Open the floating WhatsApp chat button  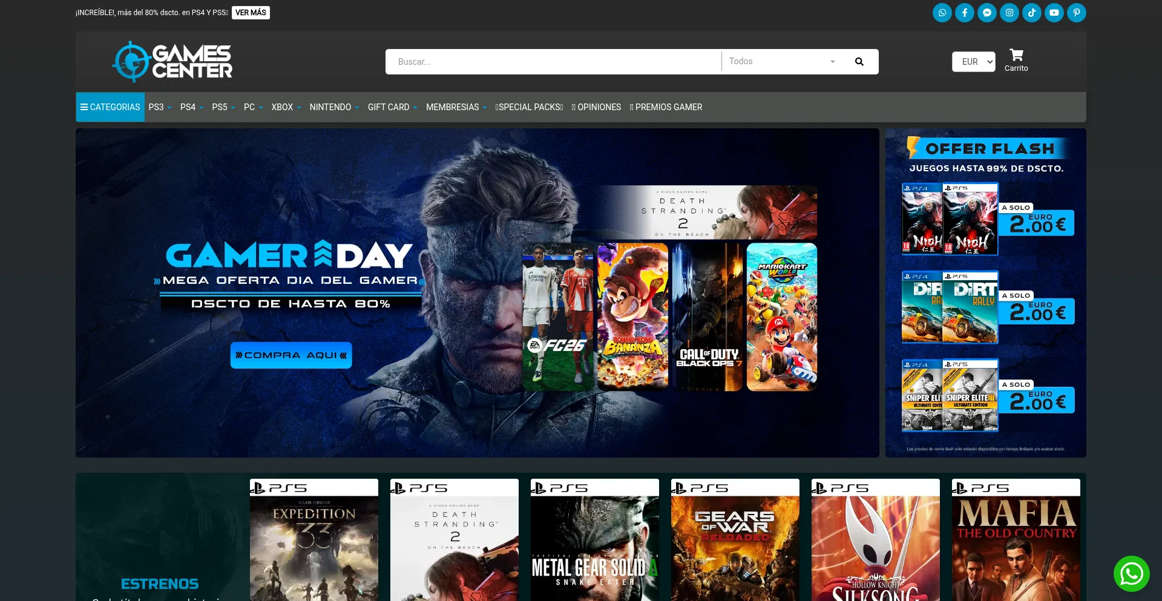1131,574
